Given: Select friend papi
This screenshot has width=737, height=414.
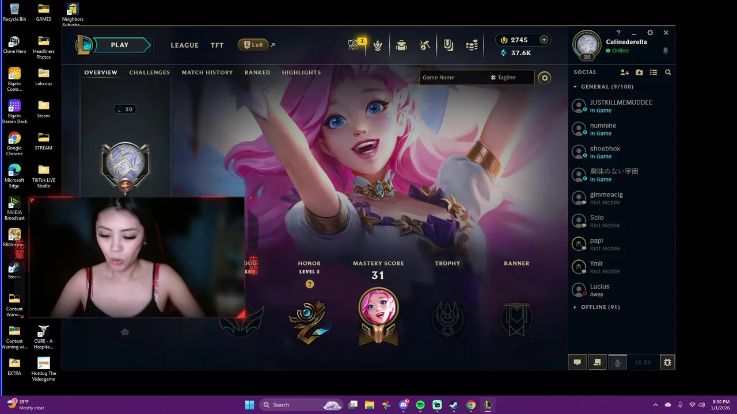Looking at the screenshot, I should tap(621, 244).
